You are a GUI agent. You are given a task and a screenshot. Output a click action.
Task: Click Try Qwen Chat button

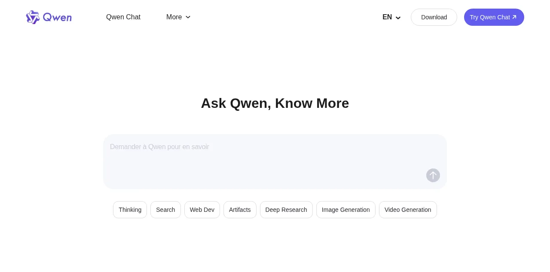click(494, 17)
